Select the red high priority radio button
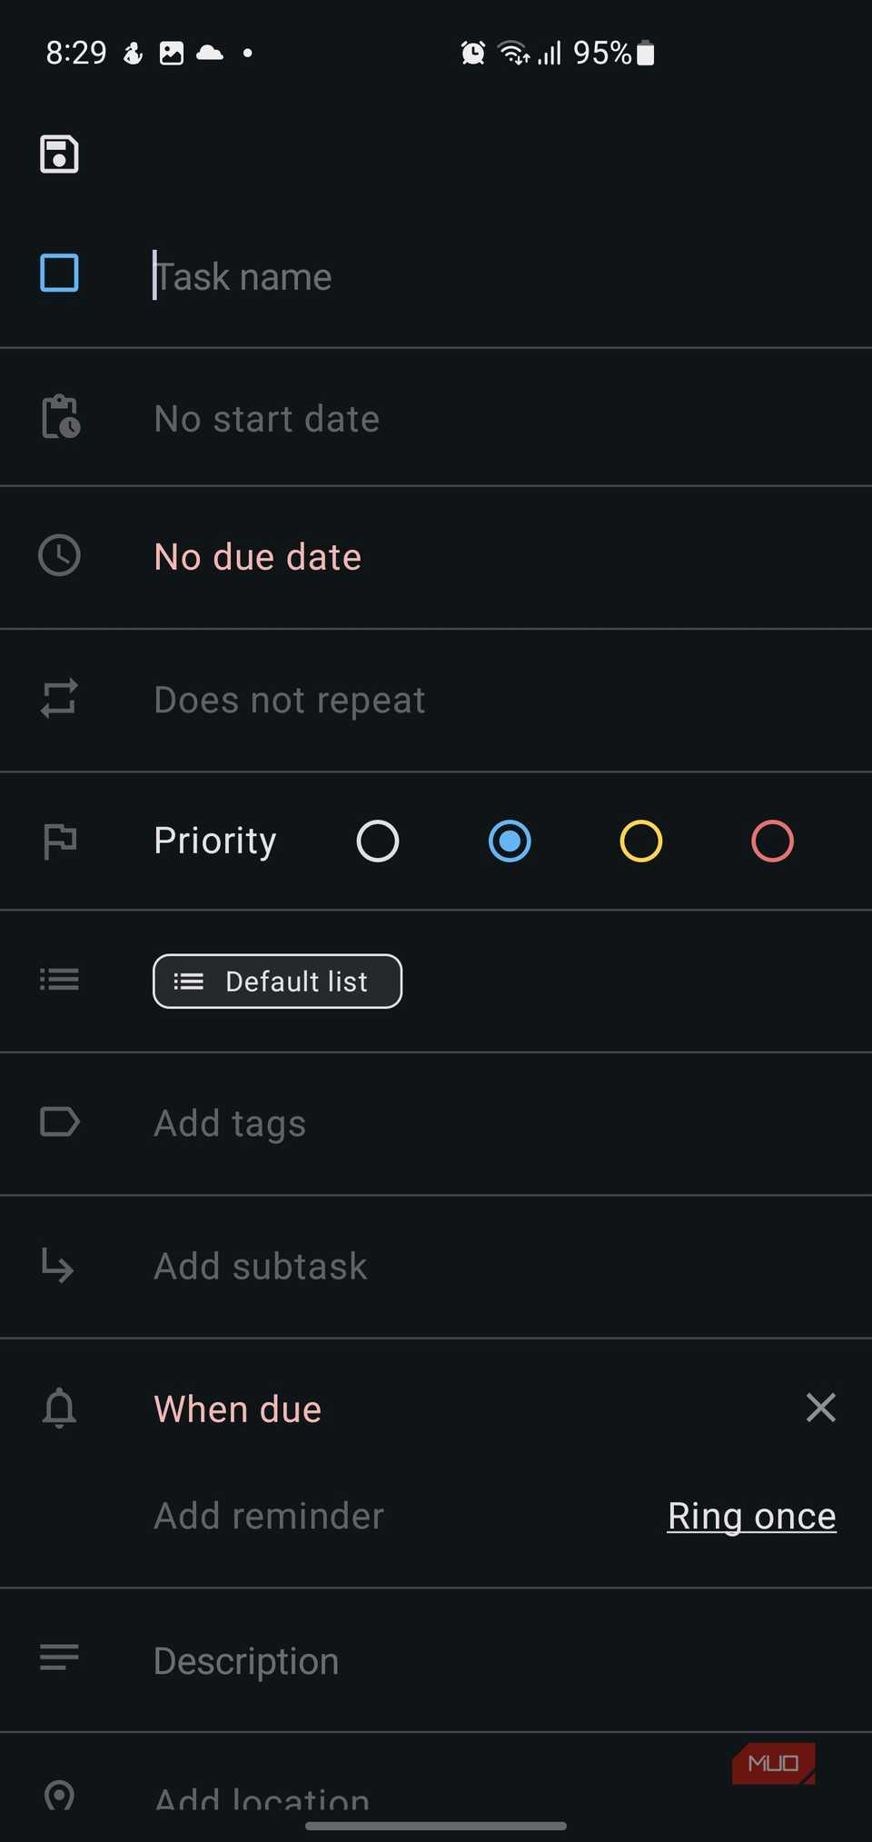This screenshot has width=872, height=1842. pyautogui.click(x=772, y=841)
